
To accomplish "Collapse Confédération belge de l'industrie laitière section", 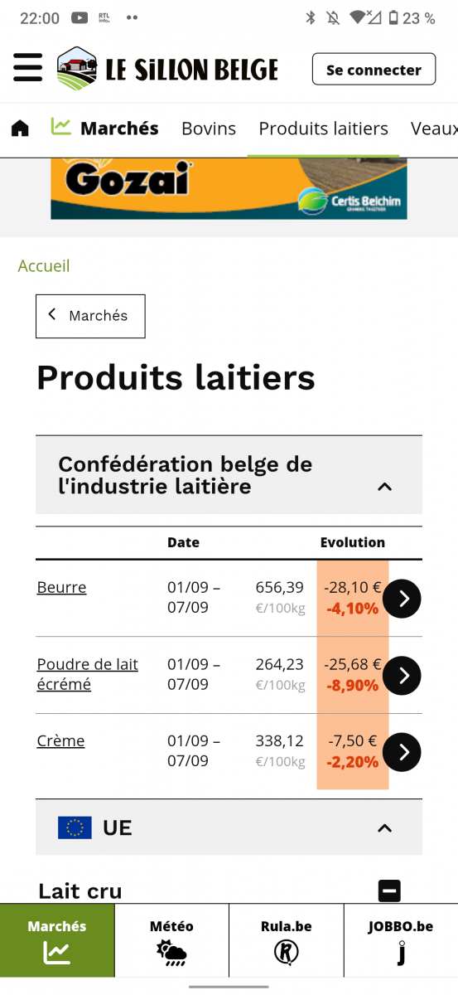I will [229, 475].
